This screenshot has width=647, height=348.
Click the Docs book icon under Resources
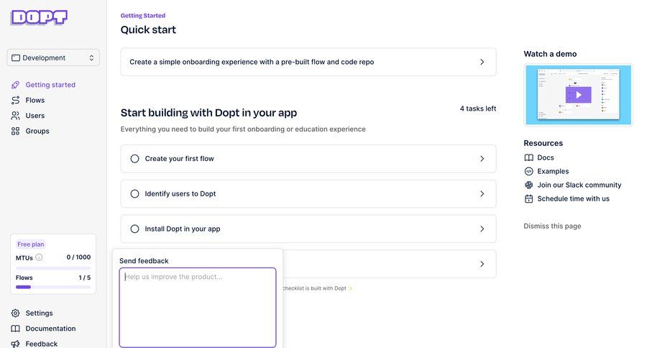[x=528, y=157]
